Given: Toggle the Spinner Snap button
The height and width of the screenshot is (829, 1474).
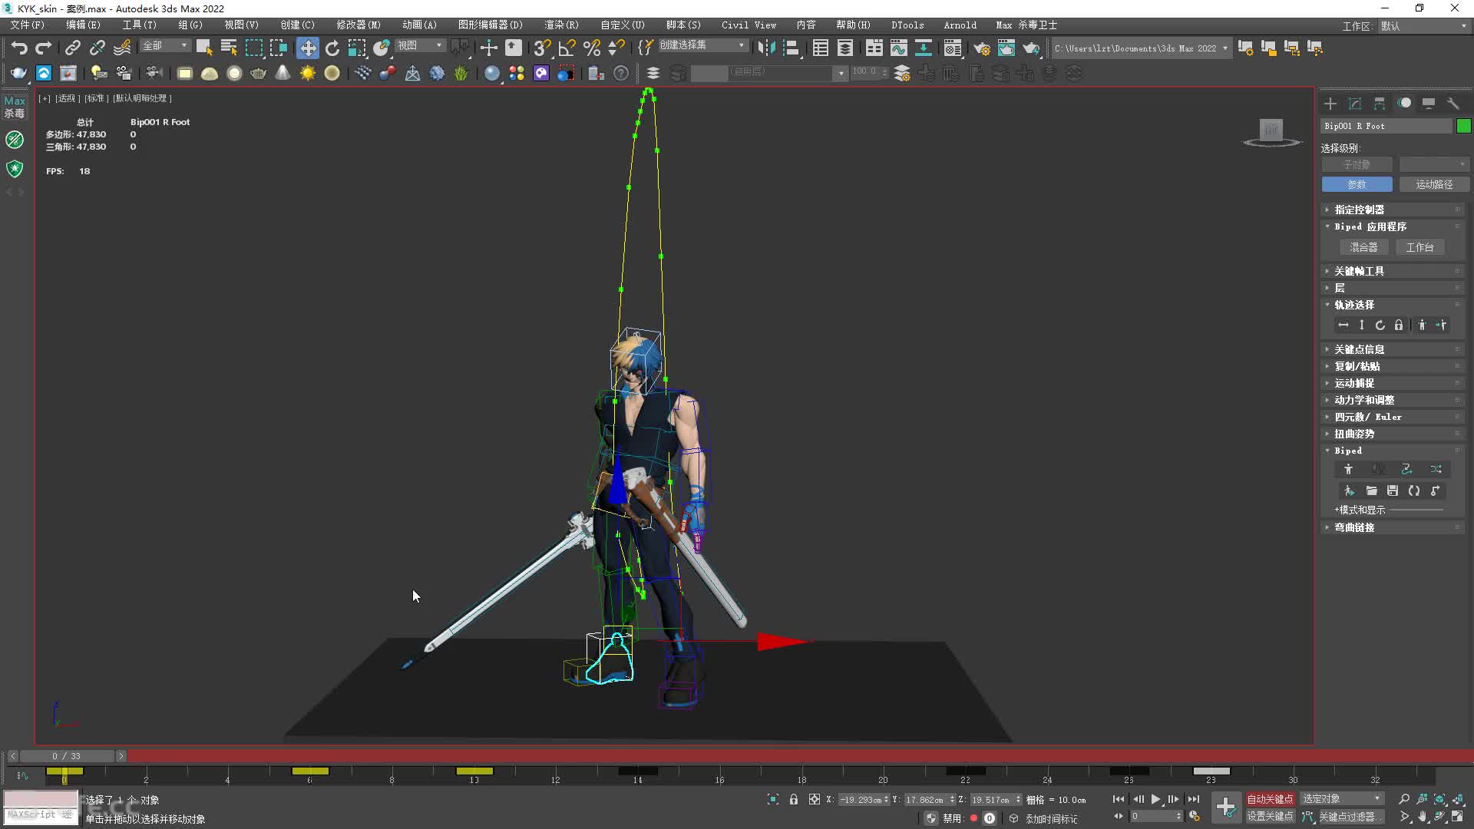Looking at the screenshot, I should tap(616, 48).
